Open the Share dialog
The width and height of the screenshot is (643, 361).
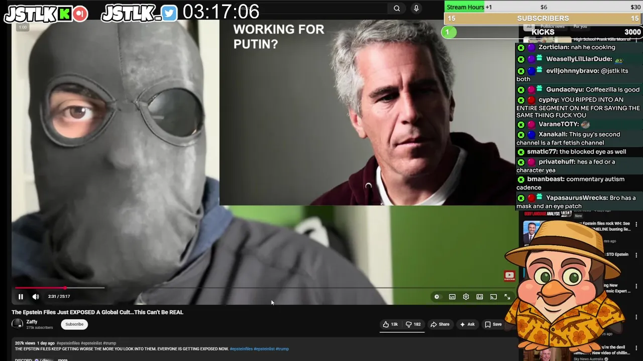440,324
